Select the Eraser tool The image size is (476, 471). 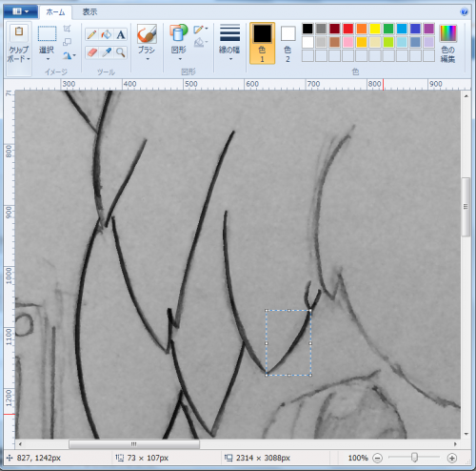click(92, 52)
